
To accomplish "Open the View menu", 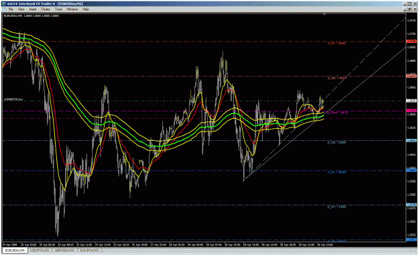I will [21, 9].
